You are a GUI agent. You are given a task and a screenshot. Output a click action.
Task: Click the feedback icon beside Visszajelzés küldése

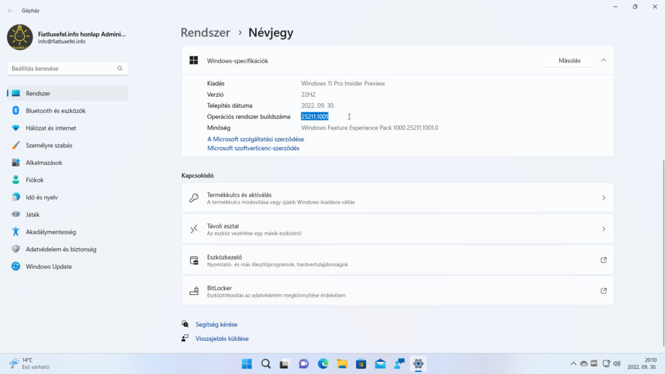185,338
